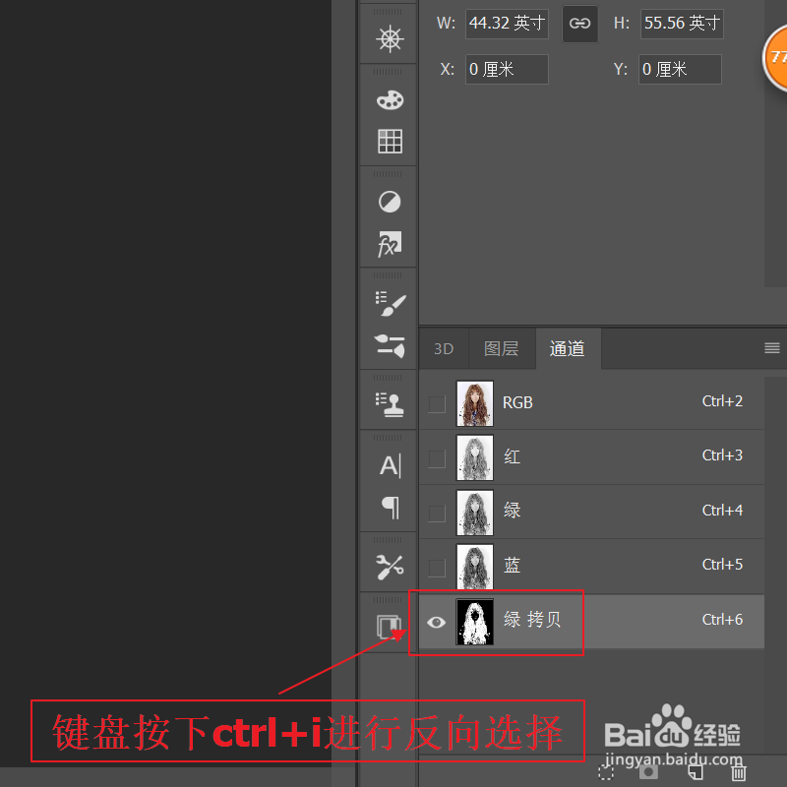The height and width of the screenshot is (787, 787).
Task: Open the Styles panel fx icon
Action: click(390, 244)
